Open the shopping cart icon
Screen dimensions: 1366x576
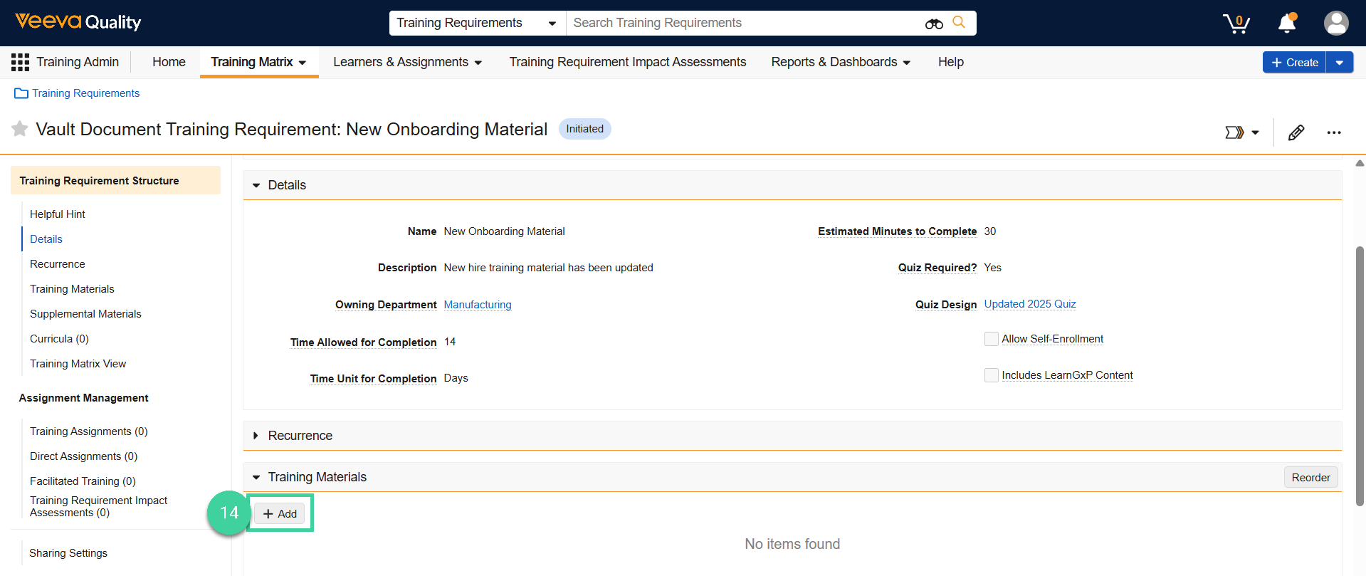click(x=1236, y=23)
